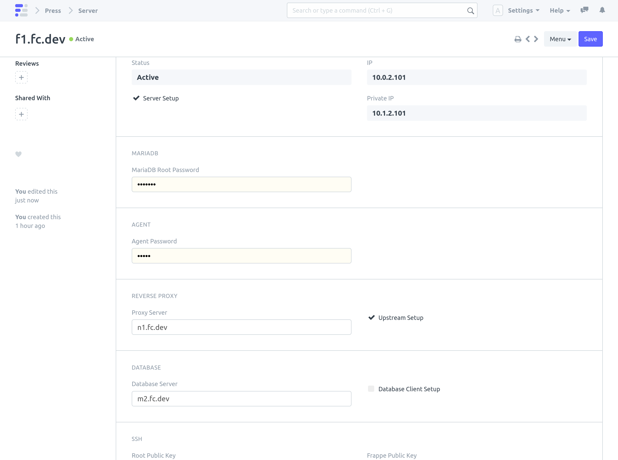This screenshot has width=618, height=460.
Task: Click the Save button
Action: pos(590,39)
